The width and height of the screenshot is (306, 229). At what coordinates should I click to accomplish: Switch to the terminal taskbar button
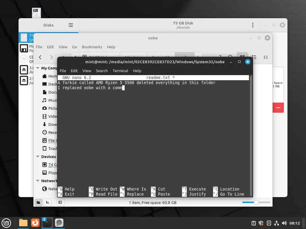[47, 223]
